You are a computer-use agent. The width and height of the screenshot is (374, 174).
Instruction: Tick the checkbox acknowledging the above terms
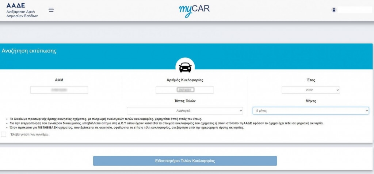[4, 134]
